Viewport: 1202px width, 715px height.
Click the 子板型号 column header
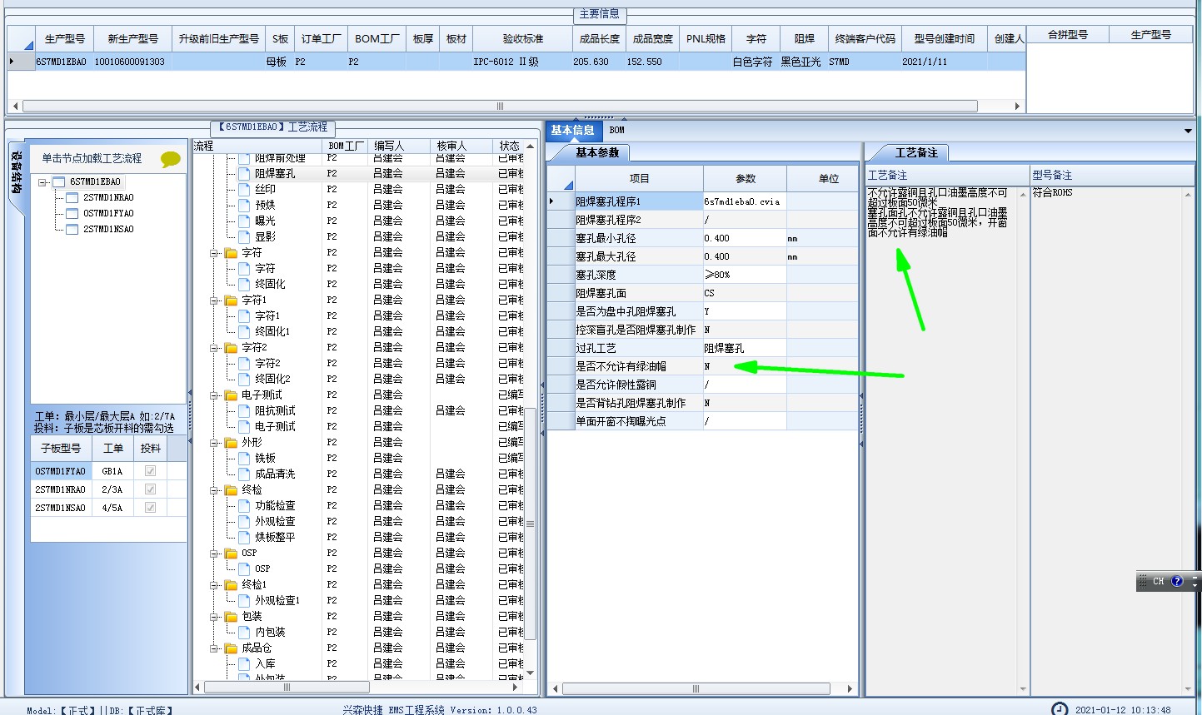click(x=61, y=448)
